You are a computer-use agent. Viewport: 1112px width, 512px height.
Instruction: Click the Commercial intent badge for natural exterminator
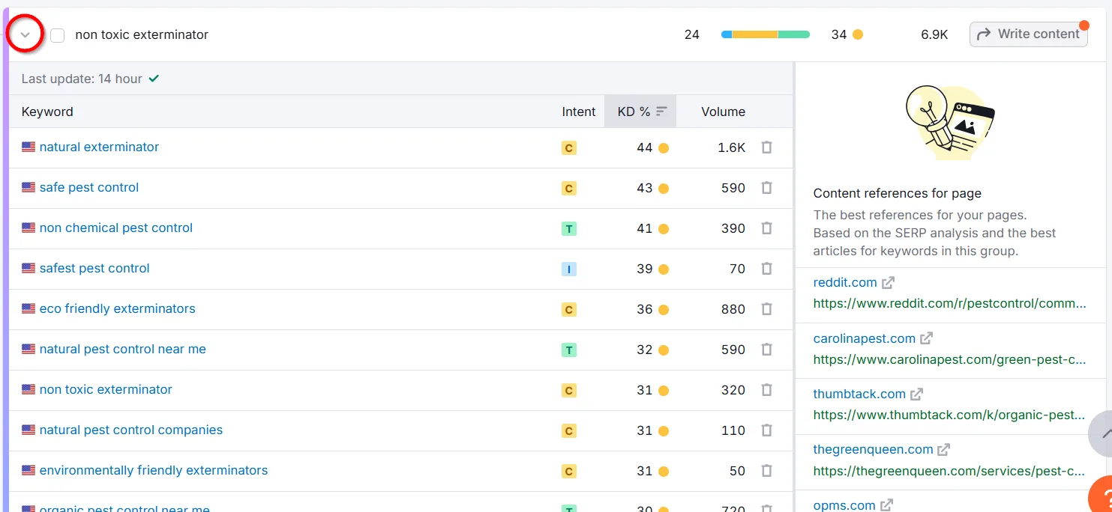[569, 148]
